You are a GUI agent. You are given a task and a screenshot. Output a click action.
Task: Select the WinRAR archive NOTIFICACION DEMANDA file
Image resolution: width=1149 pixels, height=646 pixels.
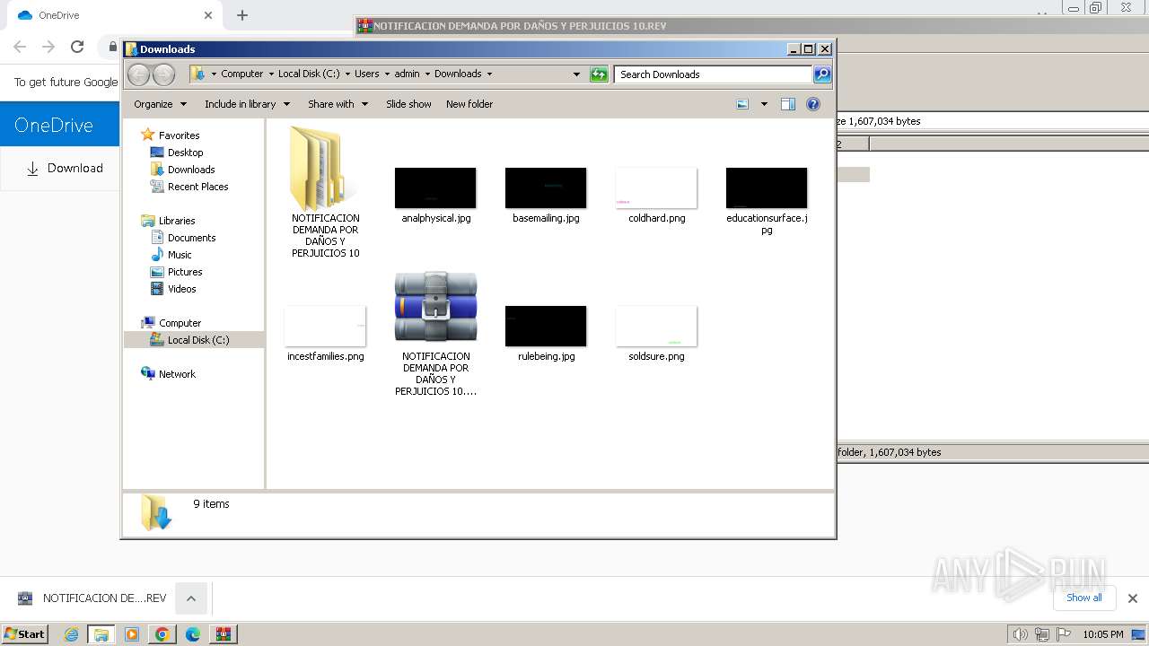[435, 307]
